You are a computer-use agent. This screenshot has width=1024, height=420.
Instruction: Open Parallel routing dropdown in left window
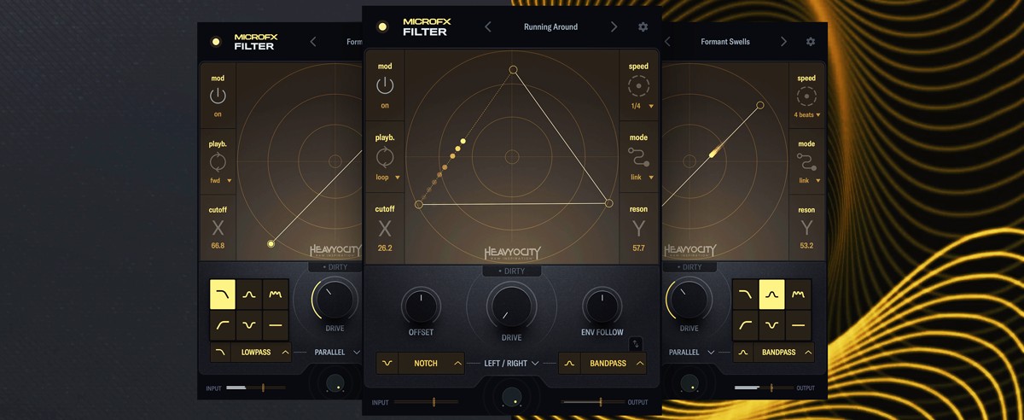(337, 352)
